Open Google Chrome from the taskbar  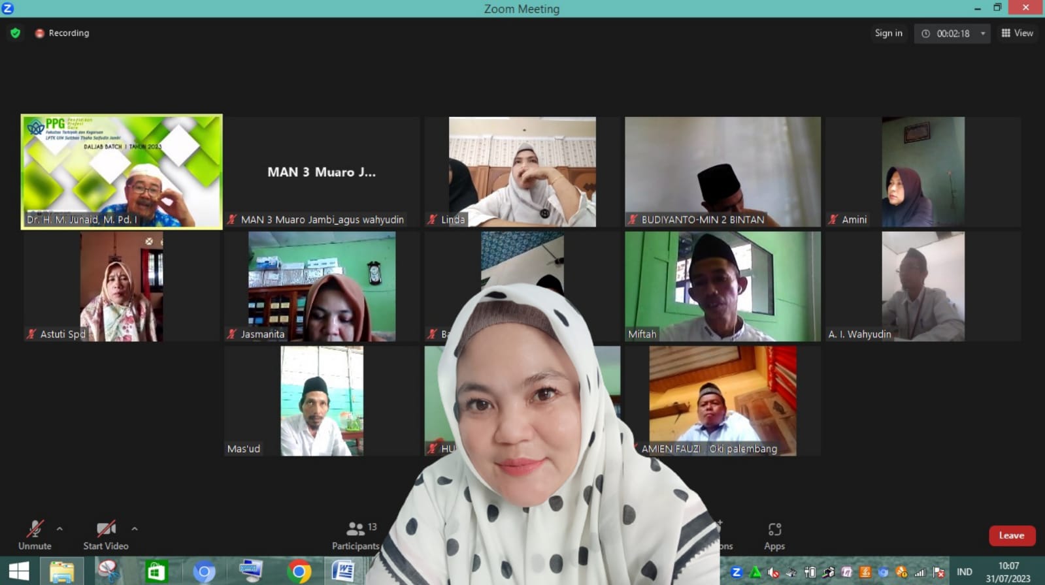coord(299,572)
